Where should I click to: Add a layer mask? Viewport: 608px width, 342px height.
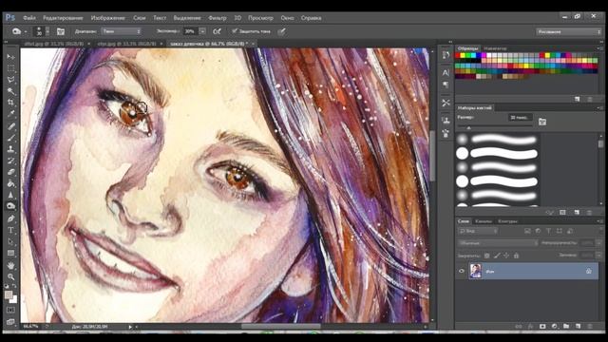click(x=542, y=327)
